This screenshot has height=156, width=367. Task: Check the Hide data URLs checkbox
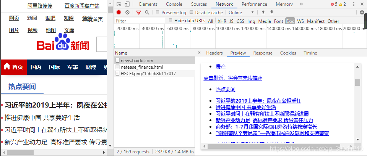171,20
